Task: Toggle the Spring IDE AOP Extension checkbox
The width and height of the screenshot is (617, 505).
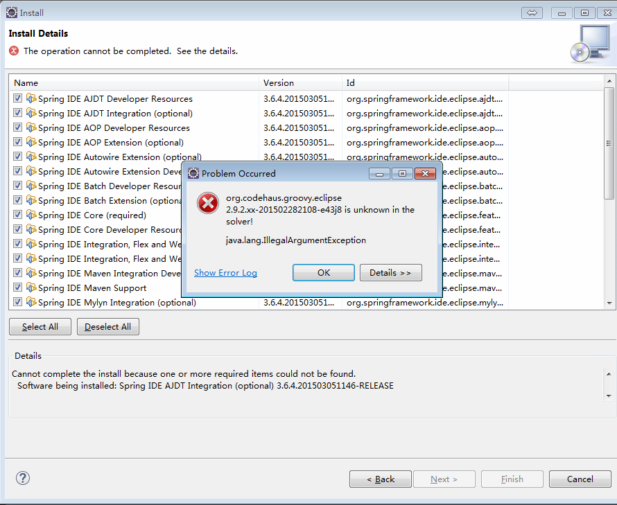Action: pos(17,141)
